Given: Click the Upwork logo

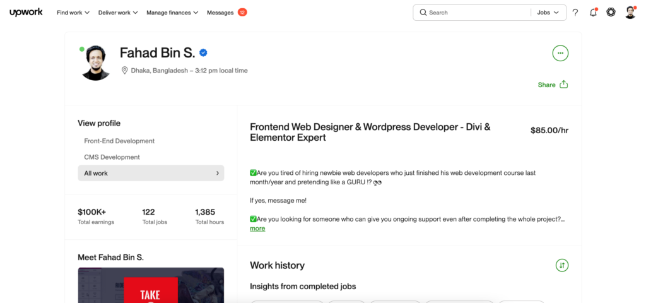Looking at the screenshot, I should pos(26,12).
